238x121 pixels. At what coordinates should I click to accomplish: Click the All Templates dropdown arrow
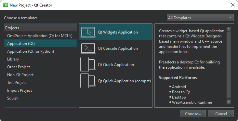click(x=230, y=18)
